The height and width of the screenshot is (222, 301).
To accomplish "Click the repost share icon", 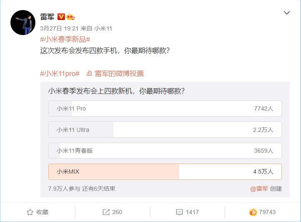I will (106, 212).
